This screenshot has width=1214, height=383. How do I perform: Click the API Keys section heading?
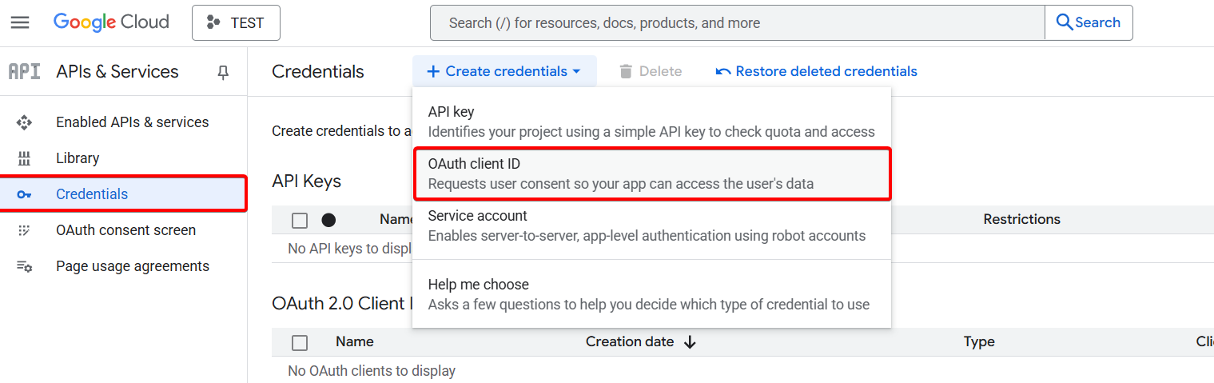point(306,182)
